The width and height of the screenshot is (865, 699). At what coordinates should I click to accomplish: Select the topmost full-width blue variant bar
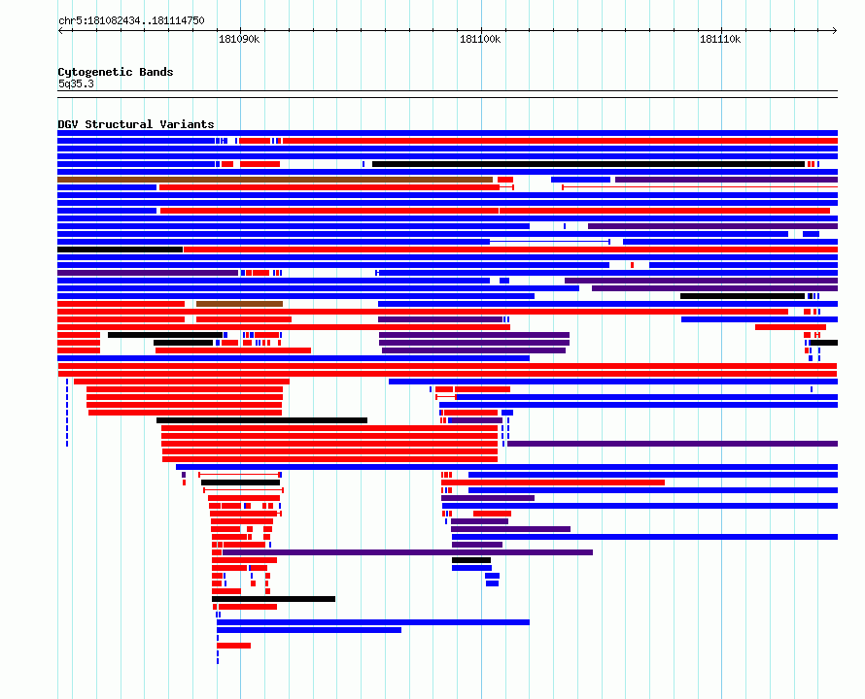(447, 133)
